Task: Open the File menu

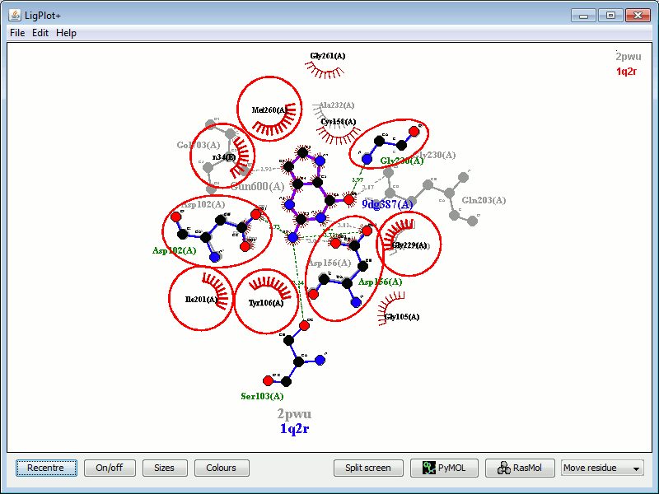Action: pos(17,33)
